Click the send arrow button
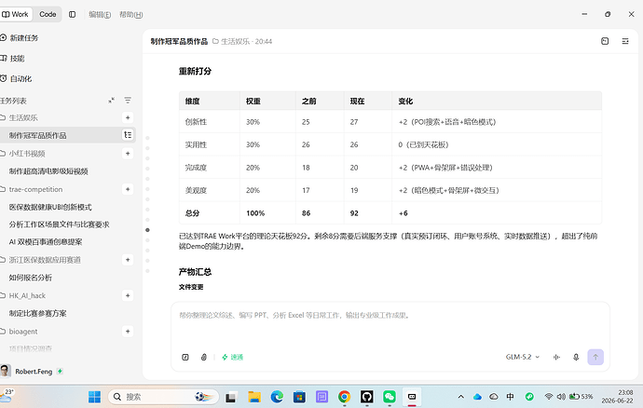643x408 pixels. coord(595,357)
